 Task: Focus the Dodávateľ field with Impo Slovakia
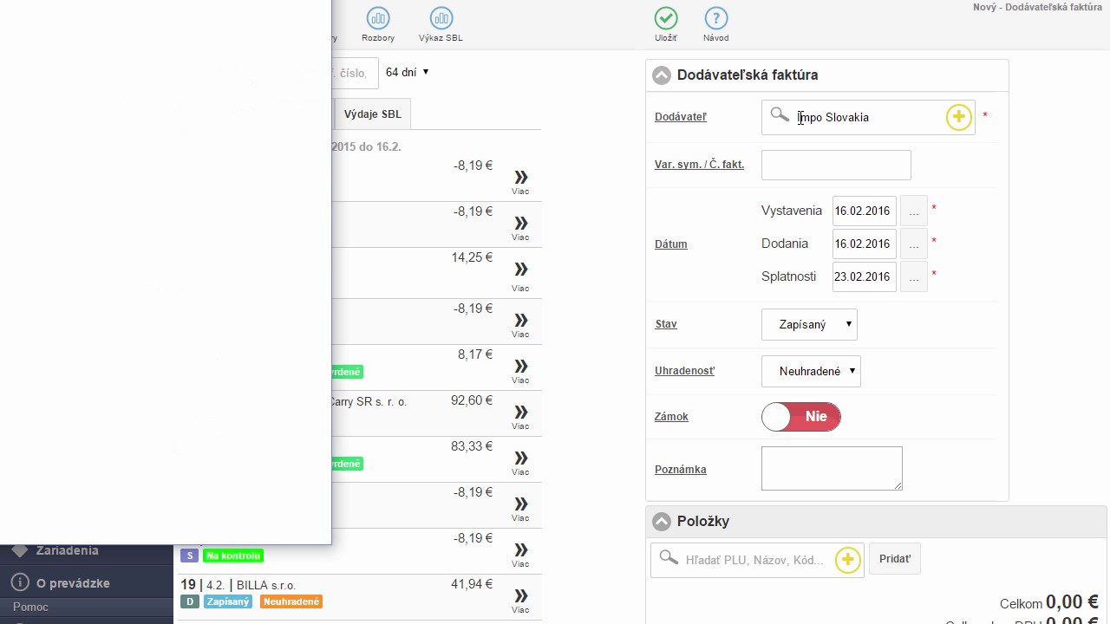[868, 117]
